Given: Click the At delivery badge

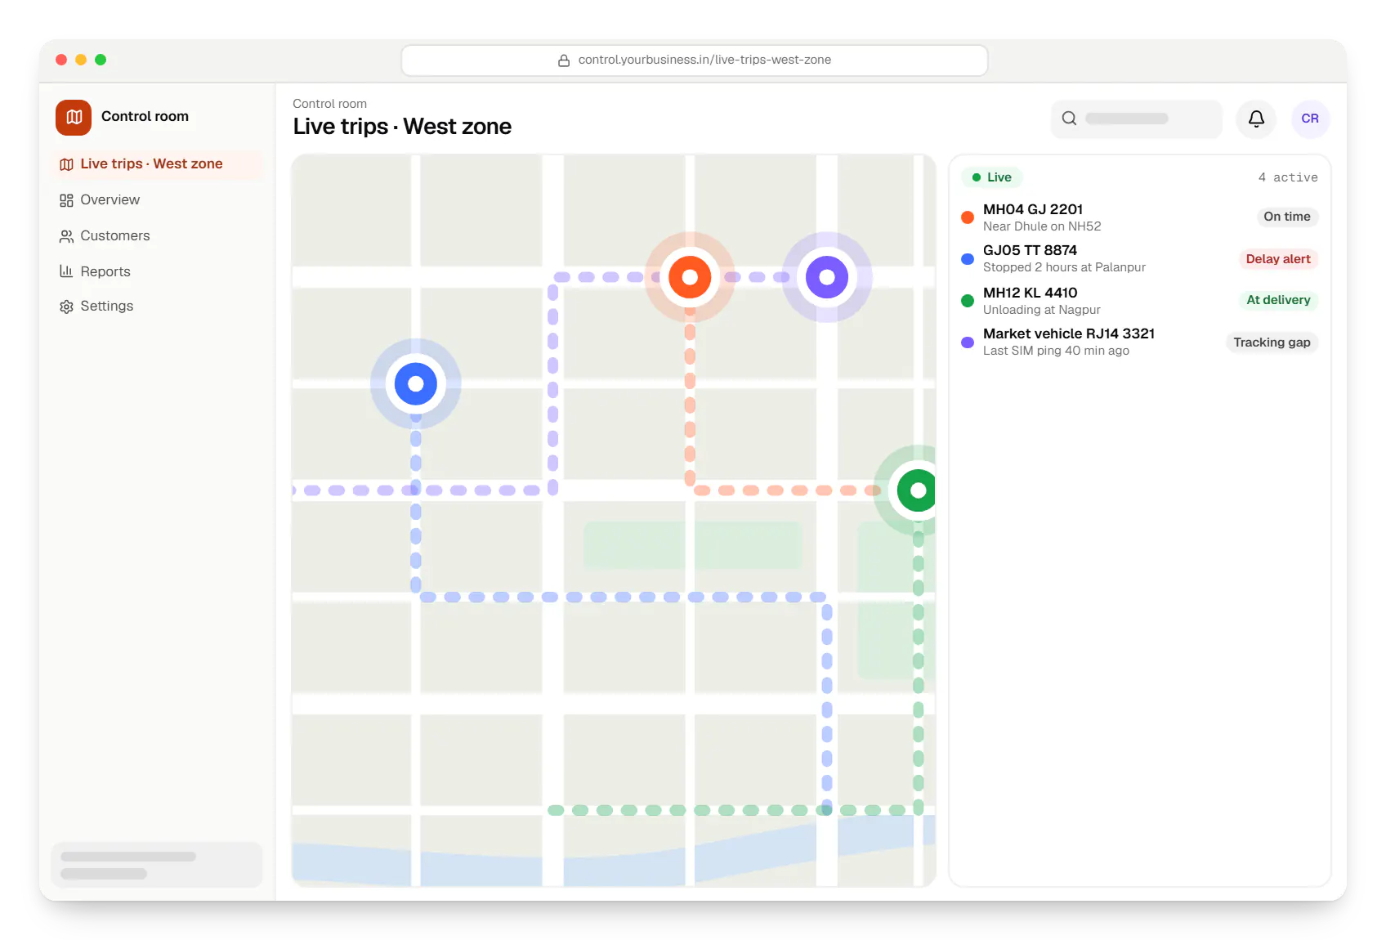Looking at the screenshot, I should coord(1277,300).
